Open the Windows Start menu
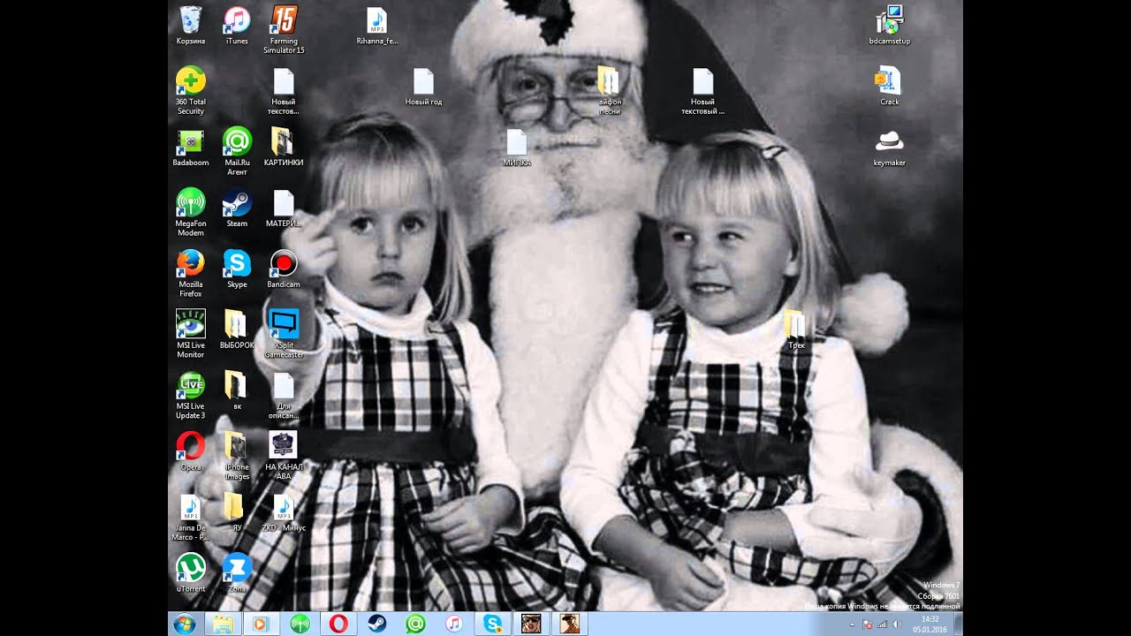 pyautogui.click(x=186, y=624)
